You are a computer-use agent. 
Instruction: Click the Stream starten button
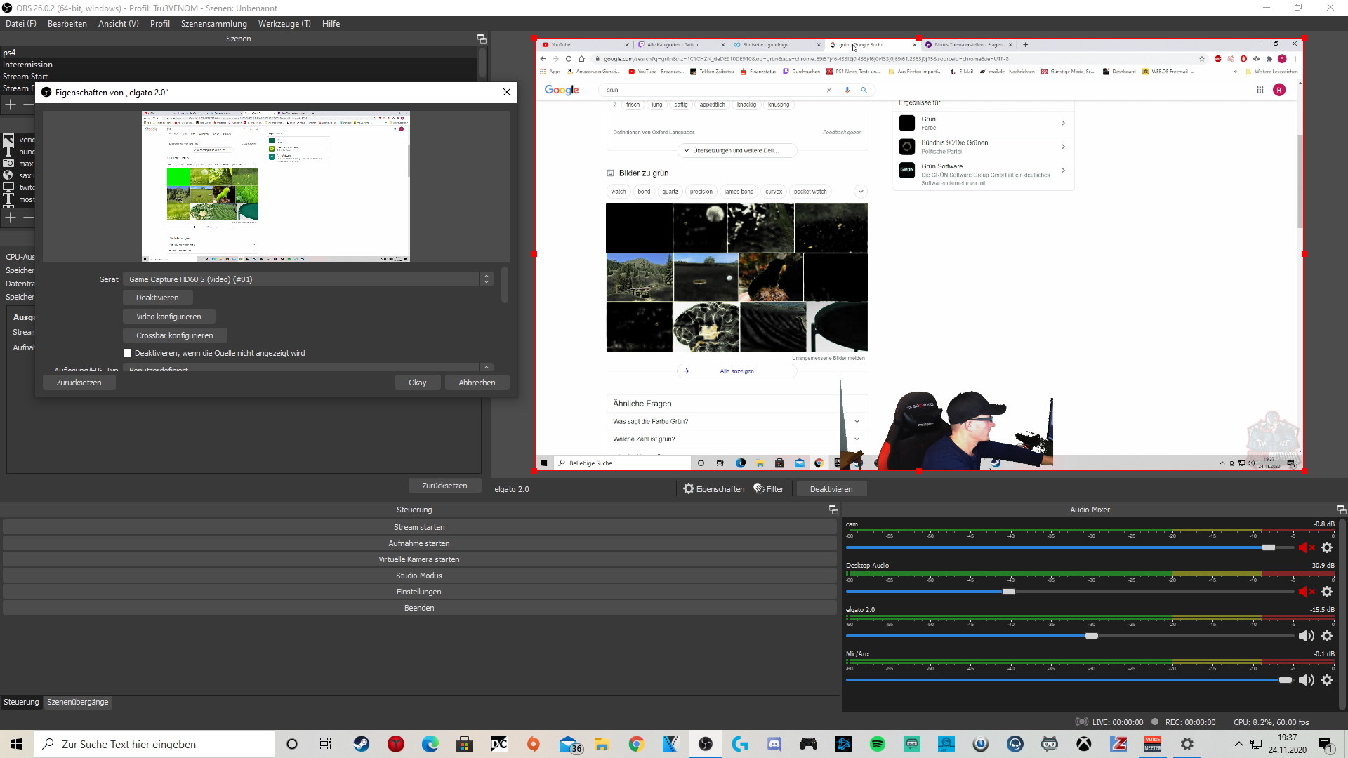pos(419,527)
